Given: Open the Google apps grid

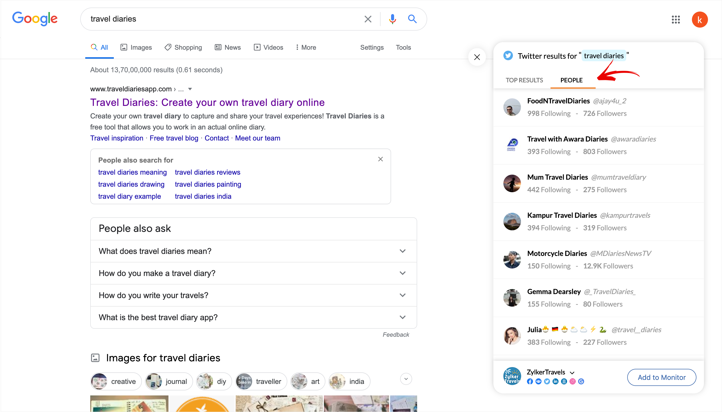Looking at the screenshot, I should 676,20.
